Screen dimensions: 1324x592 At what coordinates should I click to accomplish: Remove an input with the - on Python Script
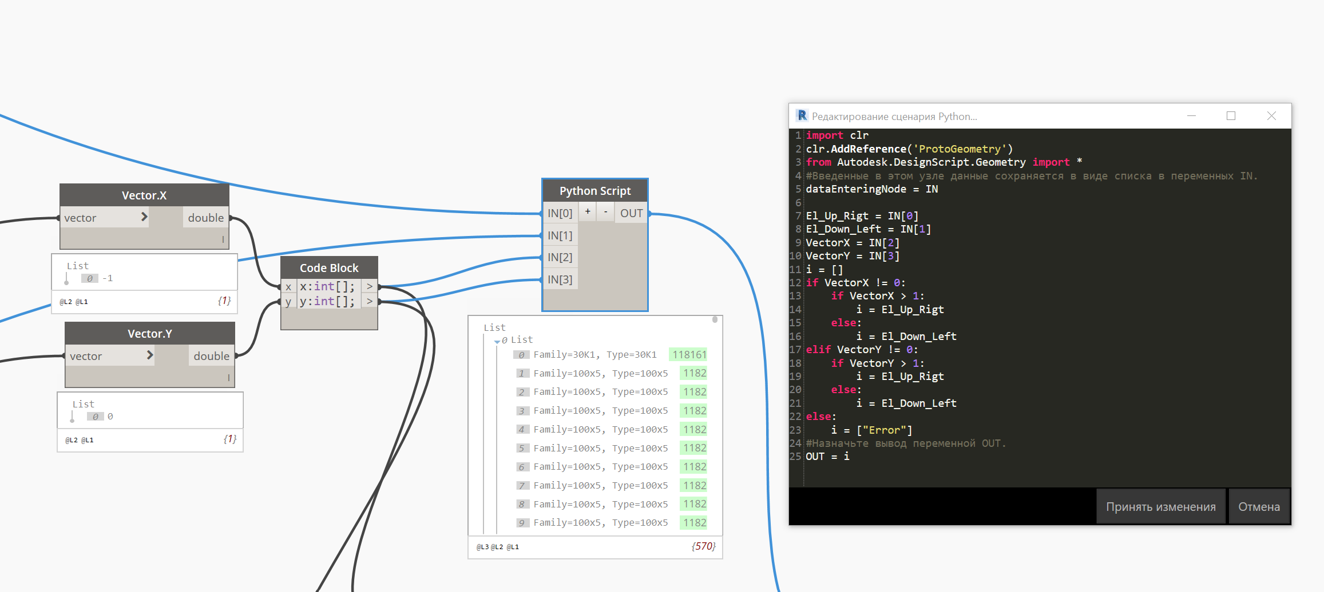coord(605,211)
